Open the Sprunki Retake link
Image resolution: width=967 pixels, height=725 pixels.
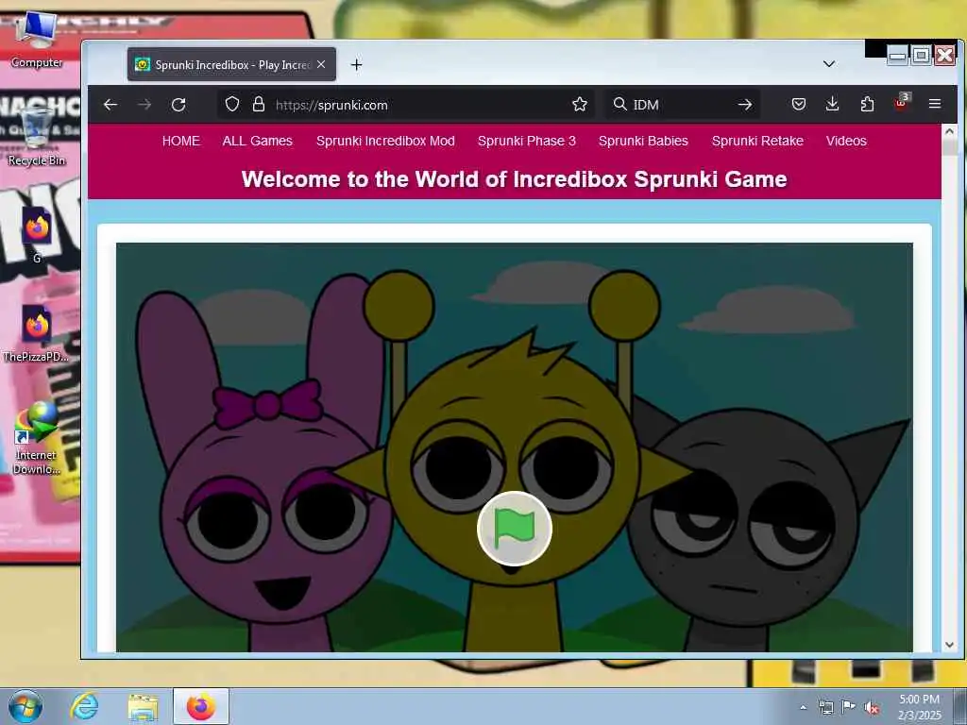point(757,142)
